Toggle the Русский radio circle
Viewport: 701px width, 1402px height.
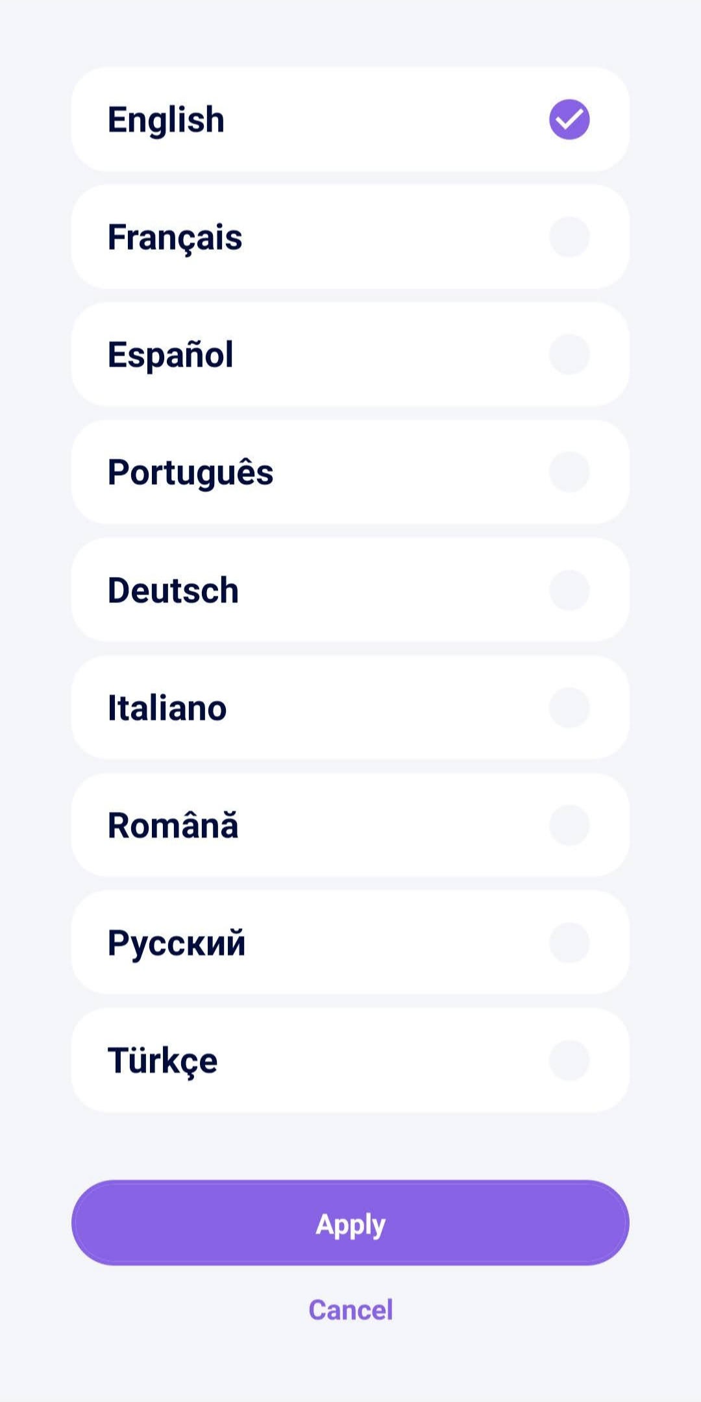(x=569, y=942)
